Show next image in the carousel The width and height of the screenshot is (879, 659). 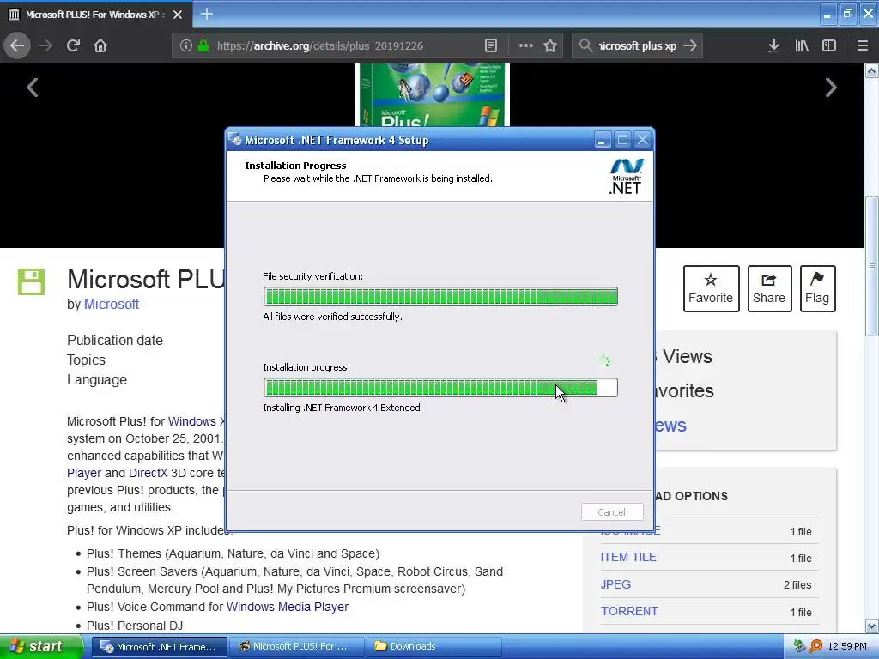click(x=831, y=88)
